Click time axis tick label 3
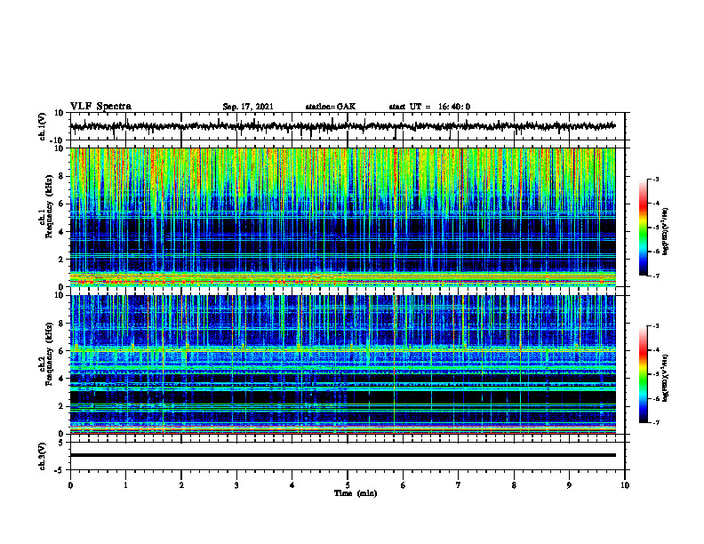 [236, 485]
